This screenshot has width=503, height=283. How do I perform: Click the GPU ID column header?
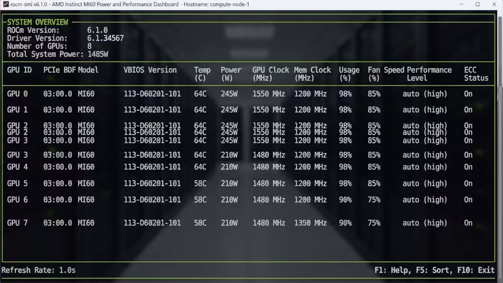[x=19, y=70]
